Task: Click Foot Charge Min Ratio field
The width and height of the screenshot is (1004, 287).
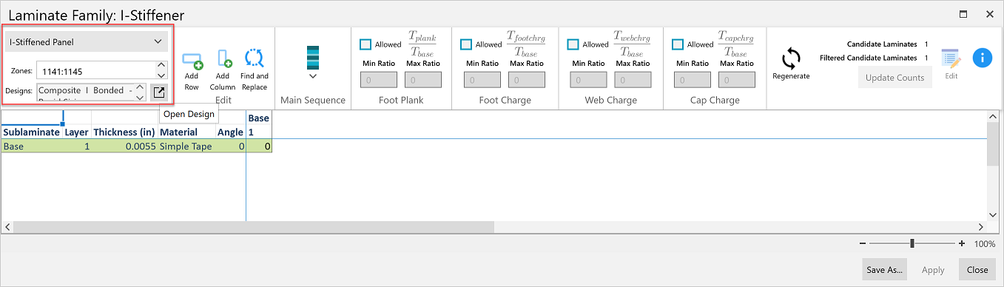Action: (x=482, y=81)
